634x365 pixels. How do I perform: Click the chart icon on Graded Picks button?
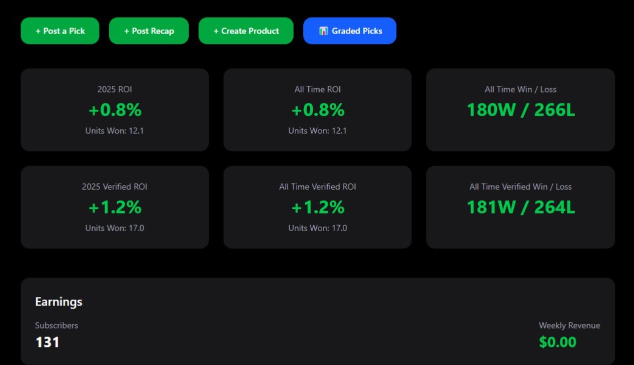(324, 30)
